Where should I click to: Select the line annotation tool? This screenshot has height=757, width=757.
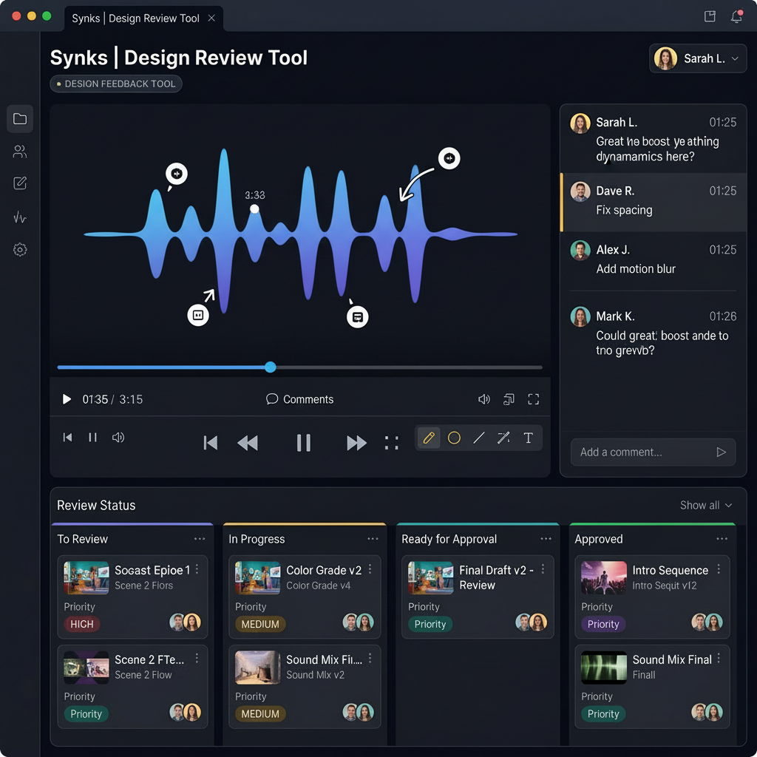pyautogui.click(x=479, y=438)
